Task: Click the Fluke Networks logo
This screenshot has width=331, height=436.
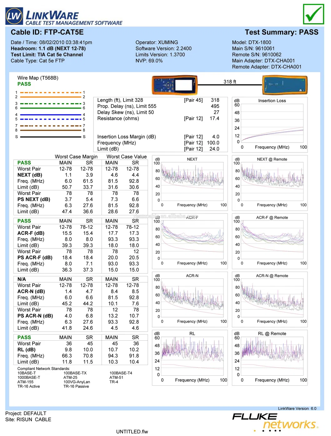Action: (x=275, y=421)
